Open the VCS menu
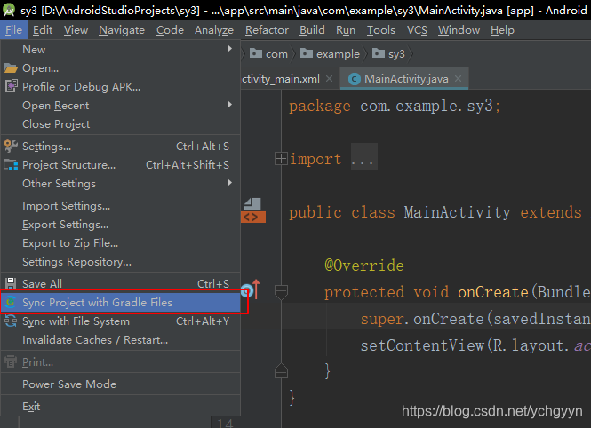This screenshot has width=591, height=428. 417,29
